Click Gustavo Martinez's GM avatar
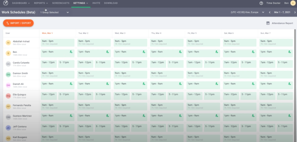 click(x=8, y=117)
